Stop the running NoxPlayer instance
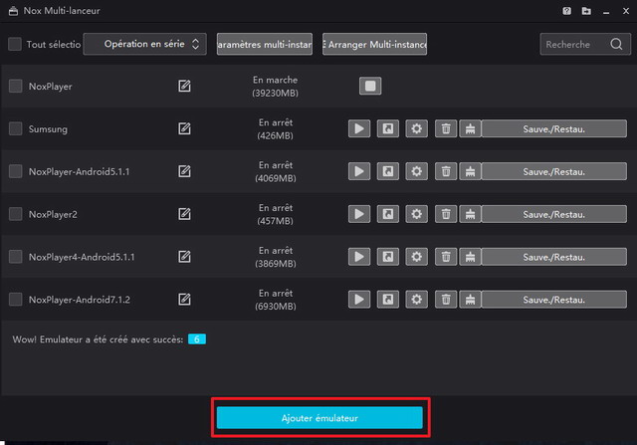Image resolution: width=637 pixels, height=445 pixels. pyautogui.click(x=370, y=87)
